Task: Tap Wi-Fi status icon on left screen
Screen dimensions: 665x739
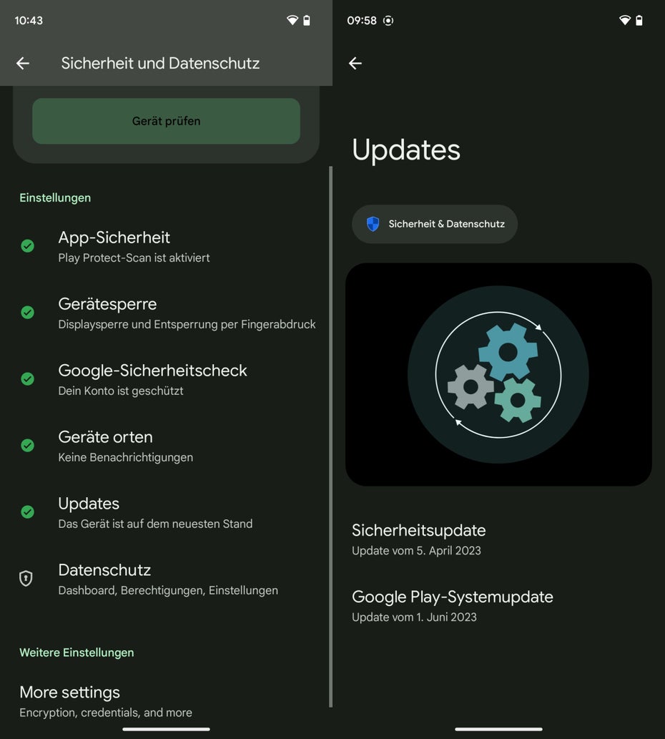Action: coord(292,20)
